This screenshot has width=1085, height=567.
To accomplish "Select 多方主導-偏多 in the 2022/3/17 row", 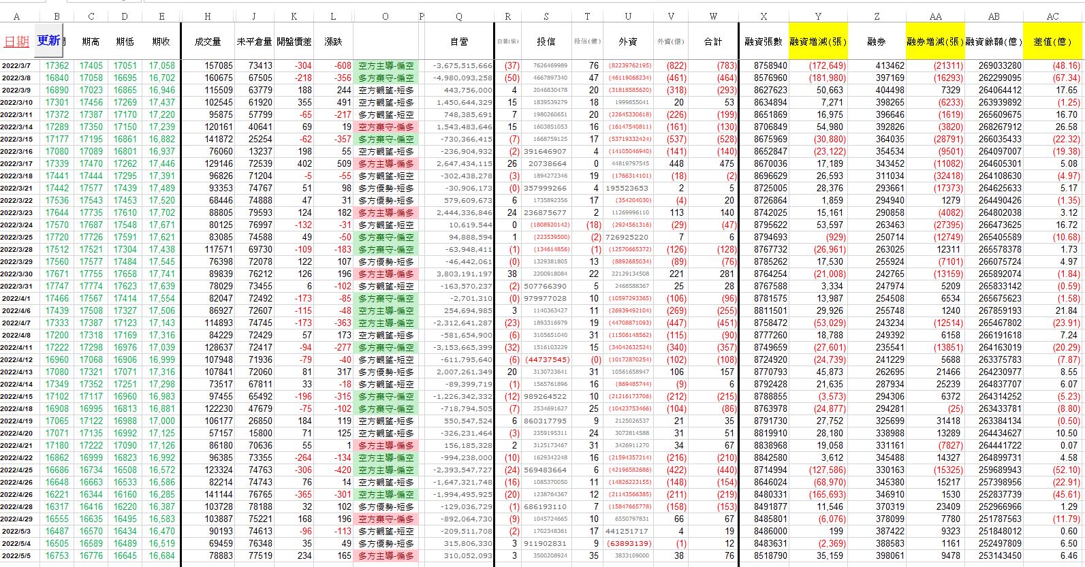I will pos(386,164).
